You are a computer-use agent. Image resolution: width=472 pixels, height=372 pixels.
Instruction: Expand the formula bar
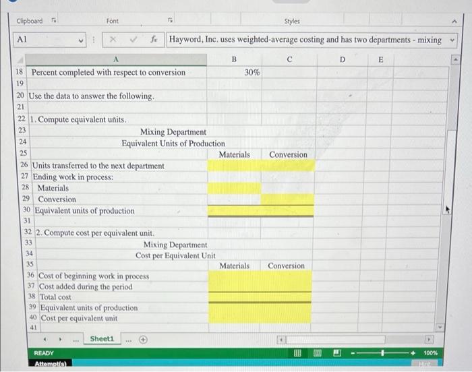(452, 40)
